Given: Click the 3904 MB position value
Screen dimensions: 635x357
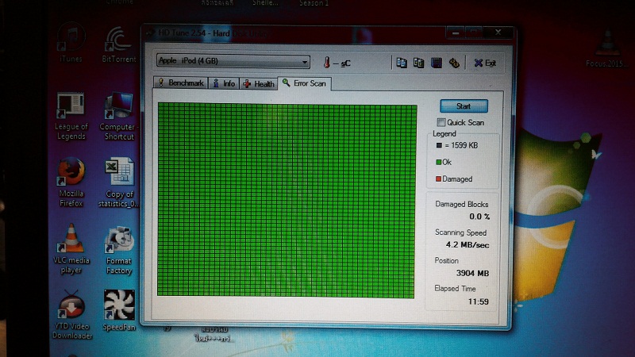Looking at the screenshot, I should click(472, 273).
